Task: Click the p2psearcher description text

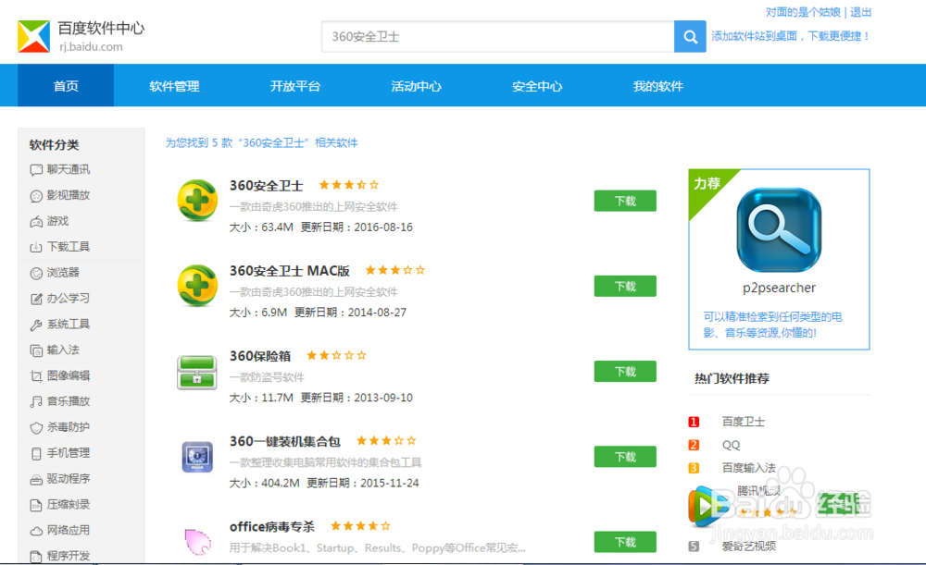Action: click(x=772, y=325)
